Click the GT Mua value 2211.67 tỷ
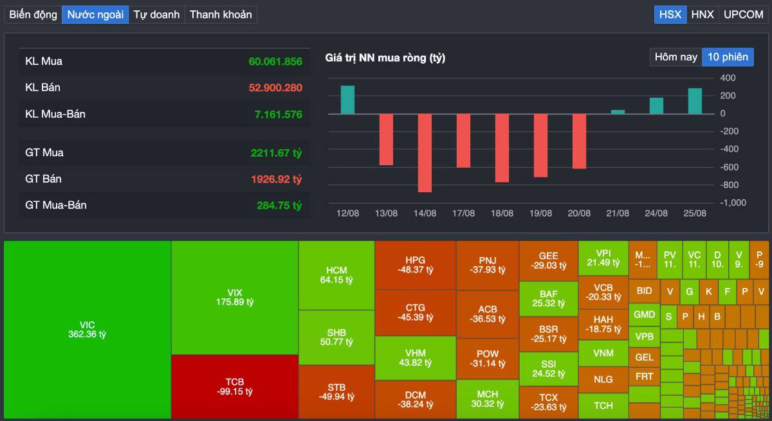 pos(276,153)
